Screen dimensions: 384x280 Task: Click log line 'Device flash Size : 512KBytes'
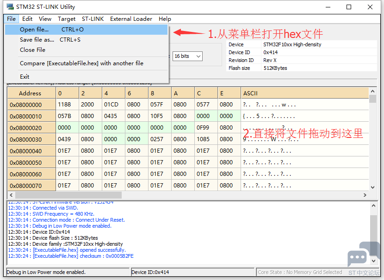coord(53,238)
